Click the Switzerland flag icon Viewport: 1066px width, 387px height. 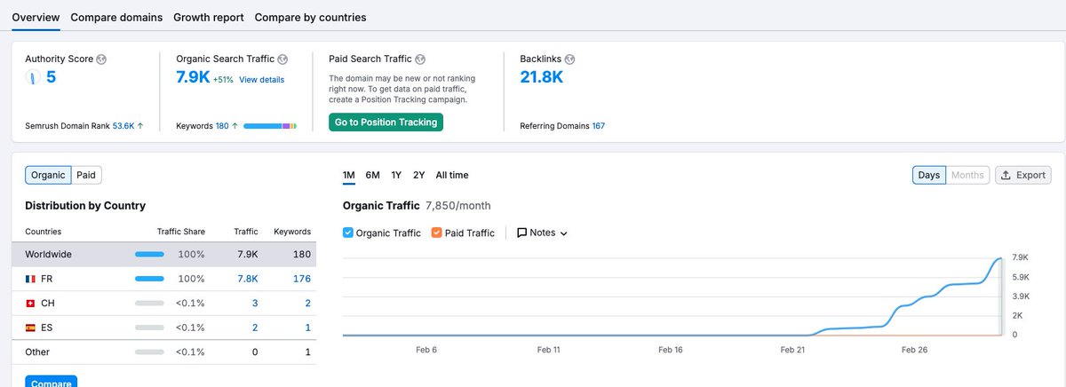[30, 304]
